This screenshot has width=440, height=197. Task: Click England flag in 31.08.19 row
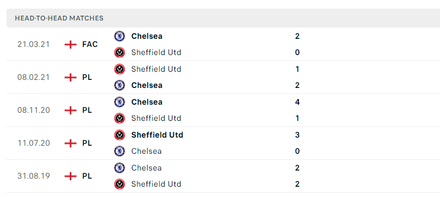pyautogui.click(x=71, y=176)
